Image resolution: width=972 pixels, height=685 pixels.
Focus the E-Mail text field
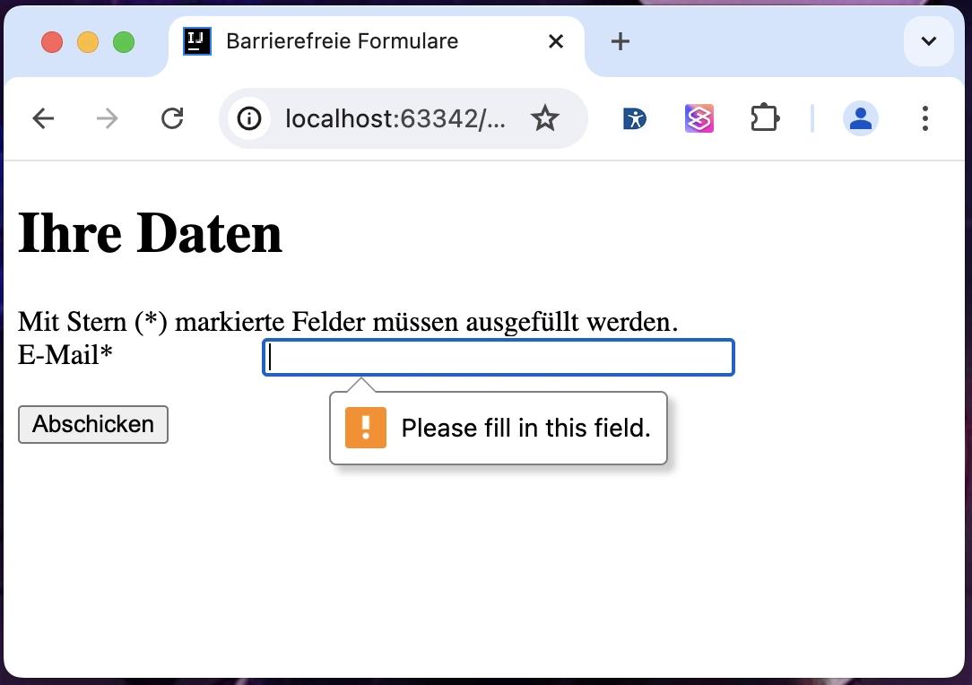tap(499, 358)
